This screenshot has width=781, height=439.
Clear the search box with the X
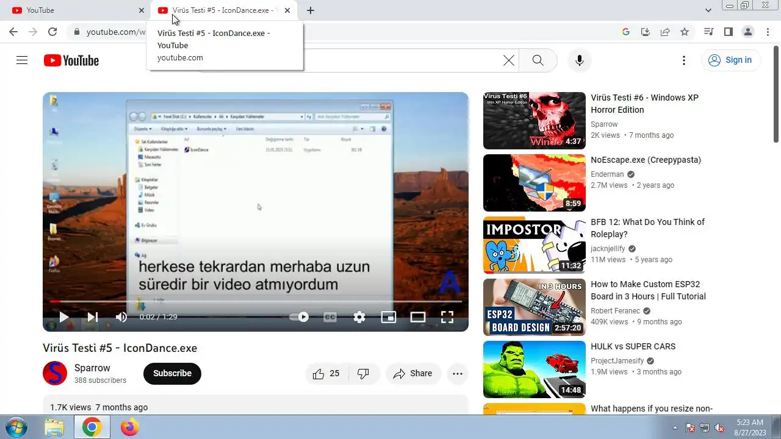509,60
